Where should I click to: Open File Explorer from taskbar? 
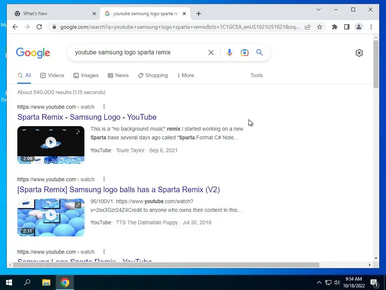click(x=46, y=282)
